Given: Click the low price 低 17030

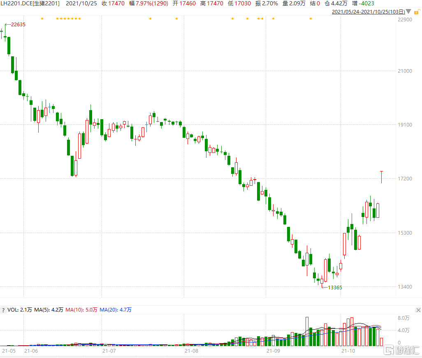Looking at the screenshot, I should [239, 4].
